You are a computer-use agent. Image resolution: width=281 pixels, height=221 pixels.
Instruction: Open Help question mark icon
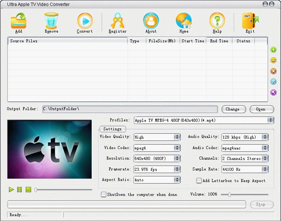pyautogui.click(x=217, y=21)
